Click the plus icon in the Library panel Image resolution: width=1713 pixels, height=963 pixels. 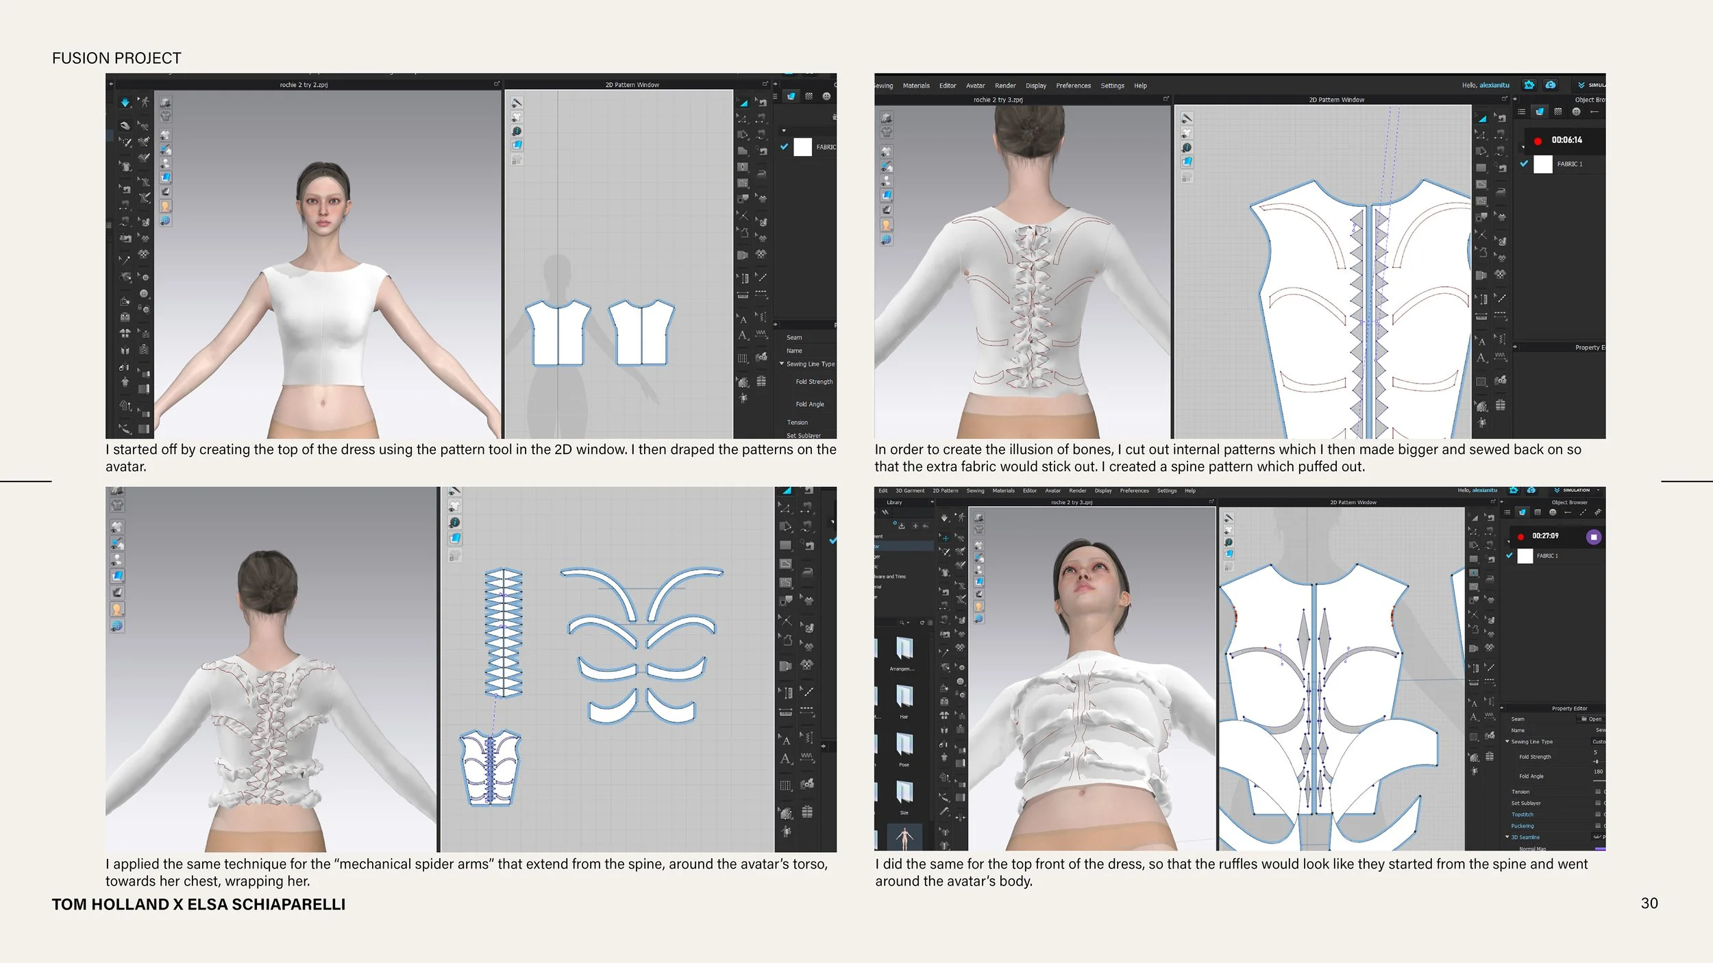915,526
